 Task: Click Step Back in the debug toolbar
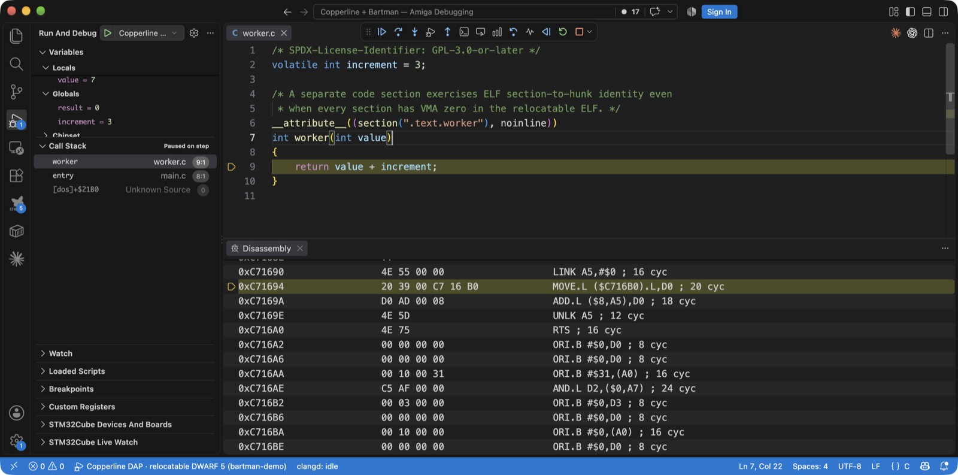point(513,32)
